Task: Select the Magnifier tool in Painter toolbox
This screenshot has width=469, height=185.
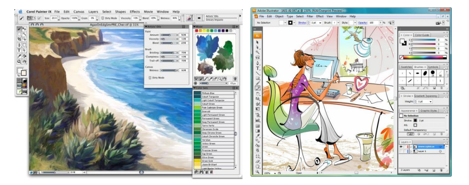Action: pos(19,62)
